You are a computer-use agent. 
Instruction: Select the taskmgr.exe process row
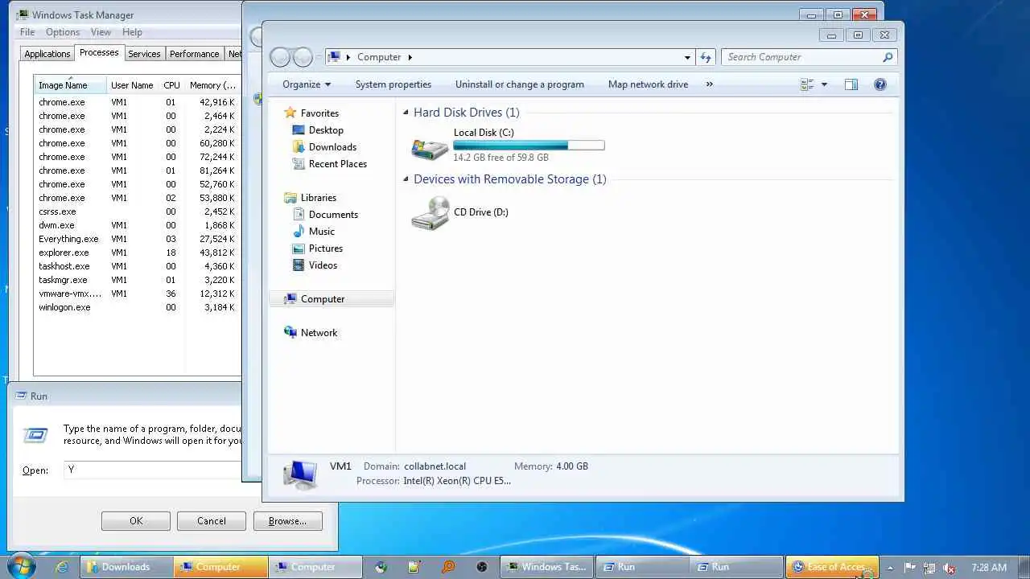137,280
